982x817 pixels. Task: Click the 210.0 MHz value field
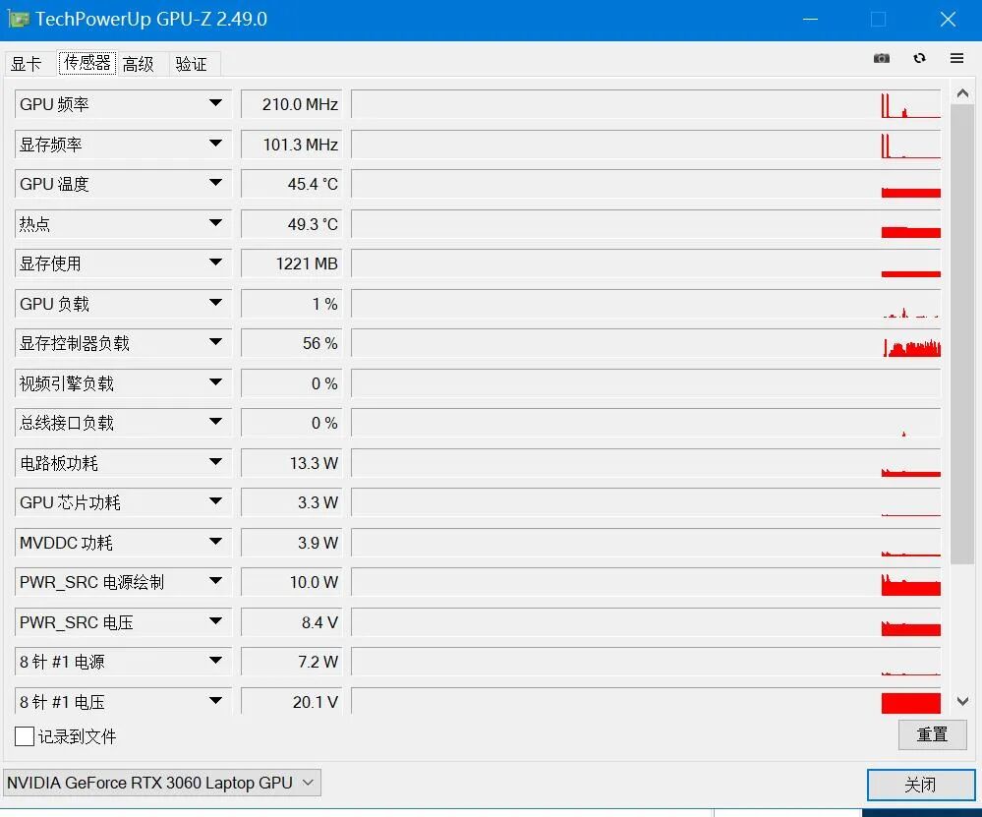pos(291,104)
